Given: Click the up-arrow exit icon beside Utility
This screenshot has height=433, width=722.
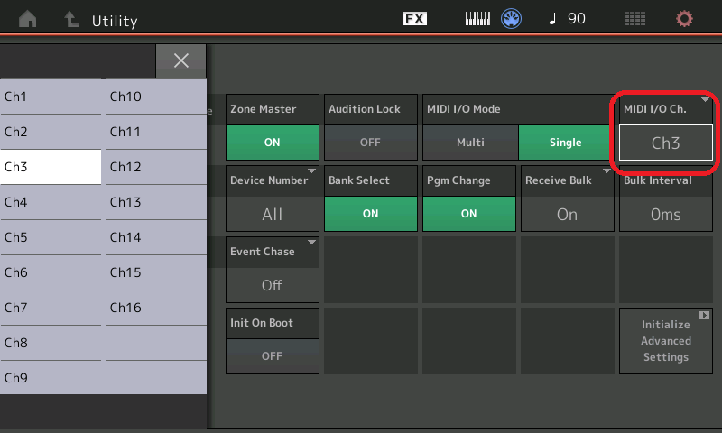Looking at the screenshot, I should click(71, 19).
